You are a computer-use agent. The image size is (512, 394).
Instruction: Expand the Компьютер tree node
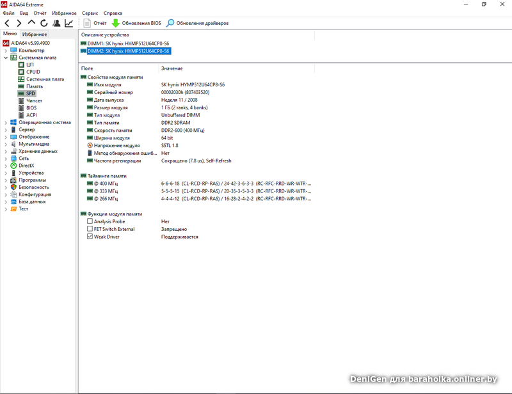(x=6, y=51)
